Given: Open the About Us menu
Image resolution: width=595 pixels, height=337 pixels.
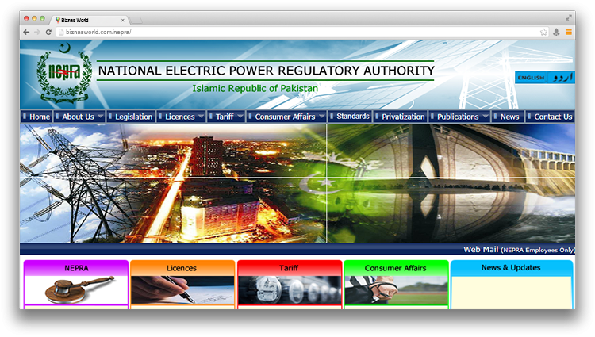Looking at the screenshot, I should click(79, 117).
